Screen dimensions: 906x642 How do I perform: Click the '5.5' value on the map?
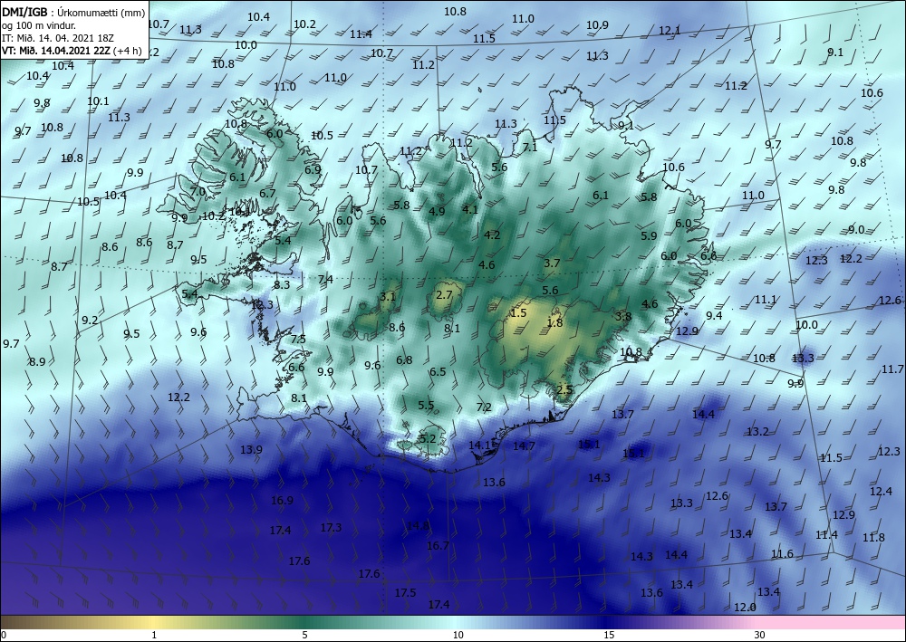click(426, 406)
